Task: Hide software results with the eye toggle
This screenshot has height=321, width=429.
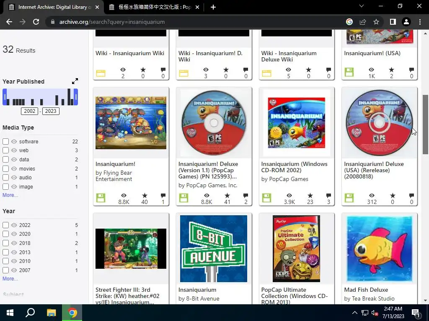Action: point(14,141)
